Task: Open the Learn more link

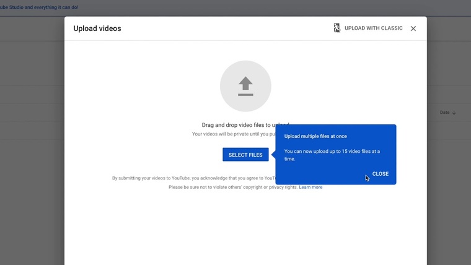Action: click(310, 187)
